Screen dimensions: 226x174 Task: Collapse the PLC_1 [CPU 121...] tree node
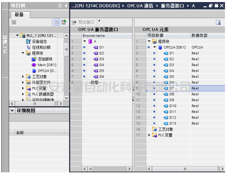pyautogui.click(x=17, y=36)
